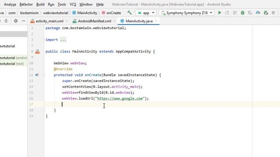Click AppCompatActivity in the class declaration
The height and width of the screenshot is (157, 280).
click(x=133, y=51)
